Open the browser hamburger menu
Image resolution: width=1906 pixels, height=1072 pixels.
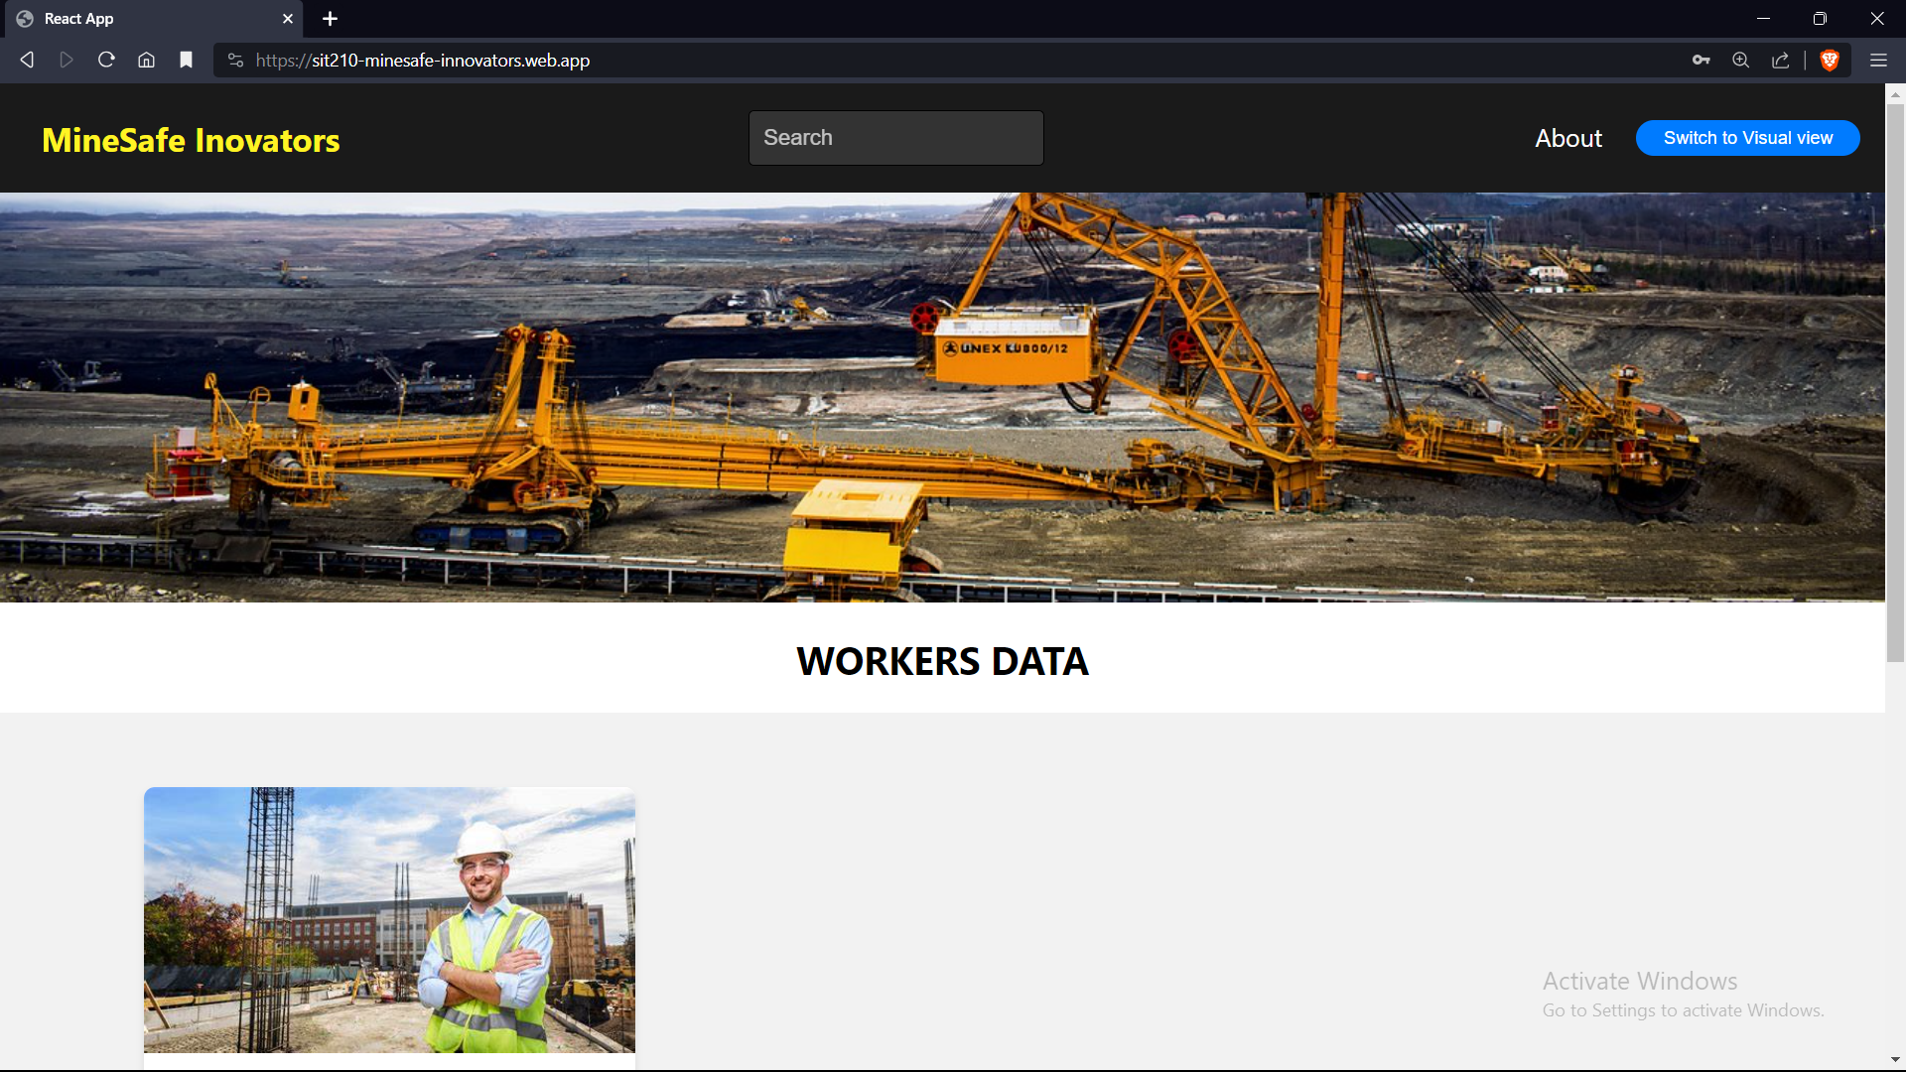(x=1878, y=61)
